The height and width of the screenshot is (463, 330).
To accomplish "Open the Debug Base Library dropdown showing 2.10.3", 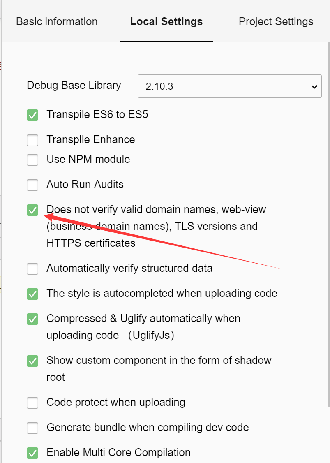I will coord(230,86).
